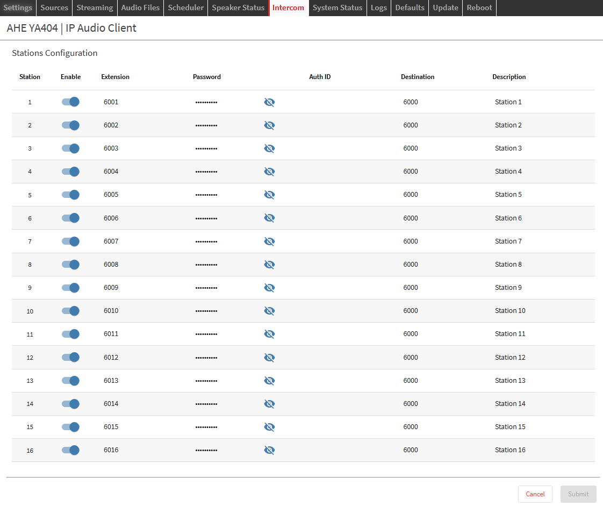
Task: Disable the Station 2 enable switch
Action: (70, 125)
